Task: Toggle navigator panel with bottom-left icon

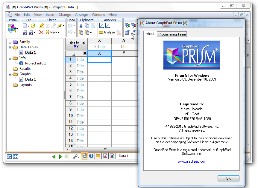Action: pos(9,157)
